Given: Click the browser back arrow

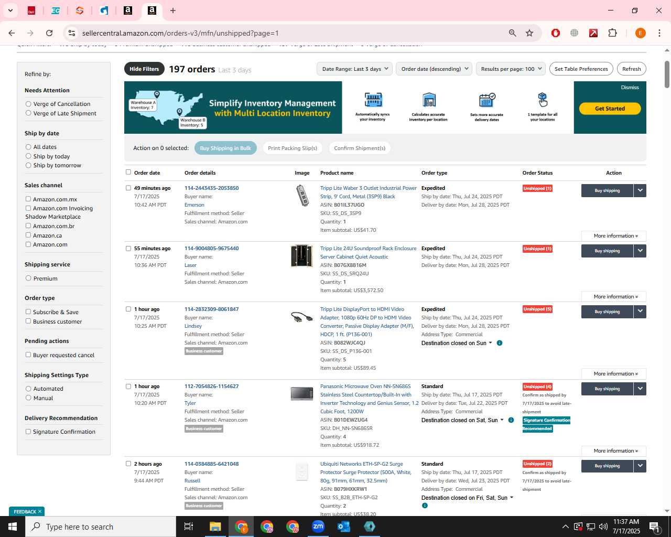Looking at the screenshot, I should tap(12, 33).
